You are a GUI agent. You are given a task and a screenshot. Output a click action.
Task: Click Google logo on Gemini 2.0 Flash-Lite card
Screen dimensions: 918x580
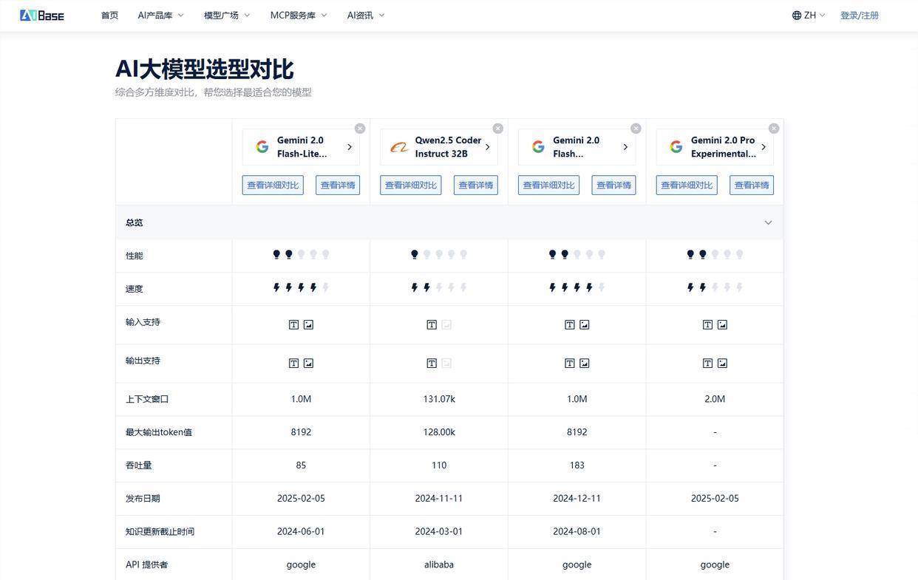[x=262, y=147]
